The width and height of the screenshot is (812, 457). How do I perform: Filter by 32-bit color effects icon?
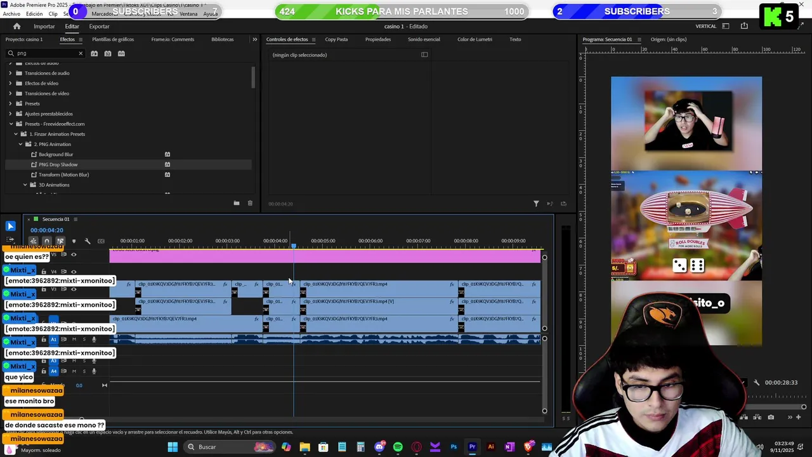coord(108,53)
